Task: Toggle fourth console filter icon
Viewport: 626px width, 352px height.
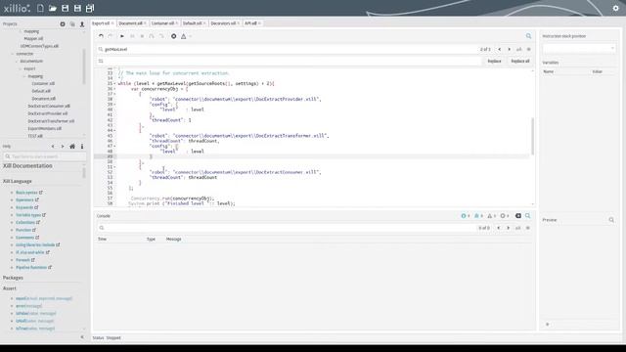Action: tap(503, 216)
